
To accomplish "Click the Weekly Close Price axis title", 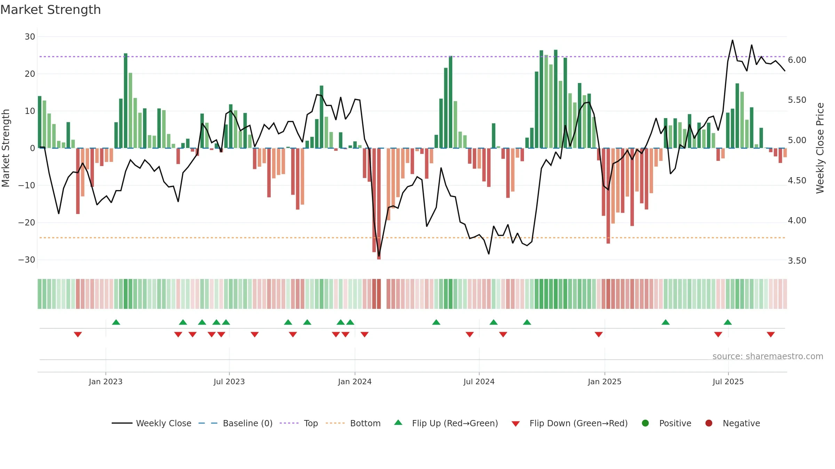I will coord(820,148).
